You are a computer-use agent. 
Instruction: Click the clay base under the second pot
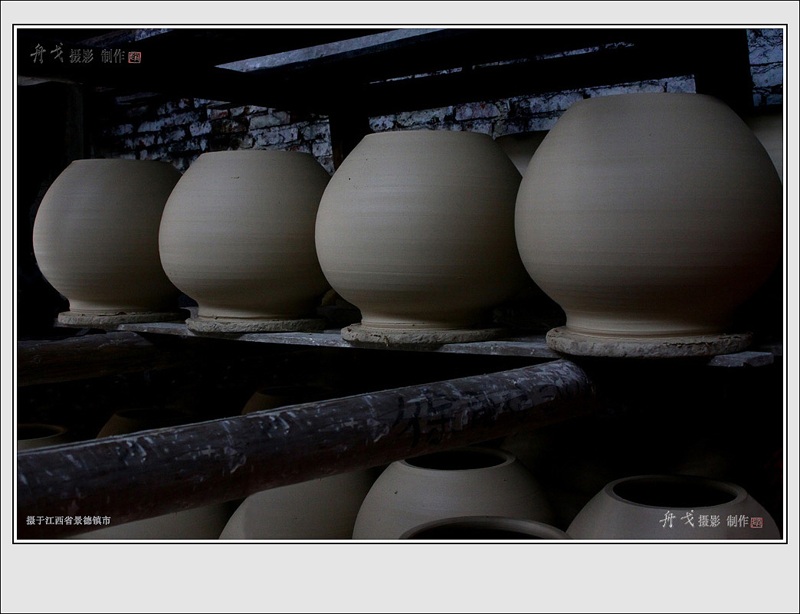coord(254,325)
